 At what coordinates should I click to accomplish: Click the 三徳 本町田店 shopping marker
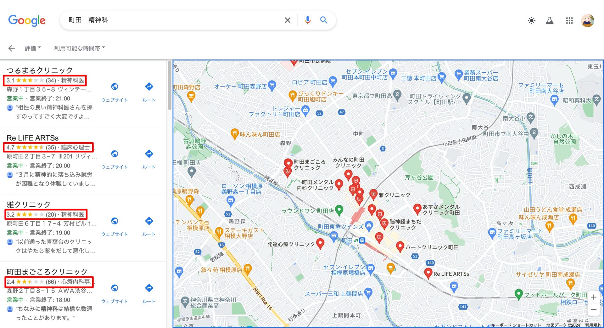pyautogui.click(x=441, y=77)
